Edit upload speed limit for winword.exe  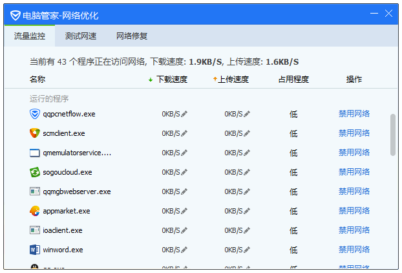pos(247,250)
